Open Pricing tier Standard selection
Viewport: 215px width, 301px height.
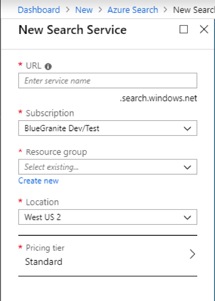pyautogui.click(x=108, y=255)
